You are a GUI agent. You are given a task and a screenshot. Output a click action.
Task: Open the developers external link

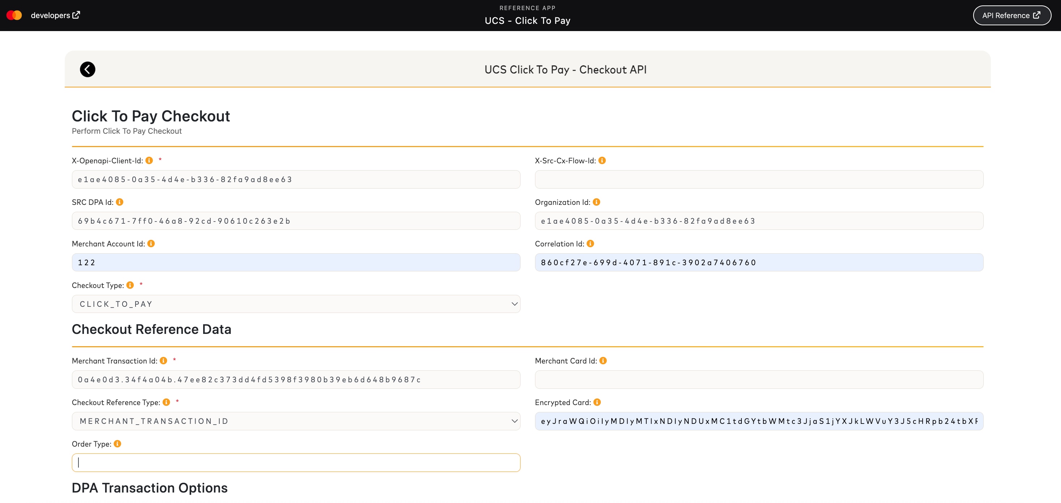[55, 15]
